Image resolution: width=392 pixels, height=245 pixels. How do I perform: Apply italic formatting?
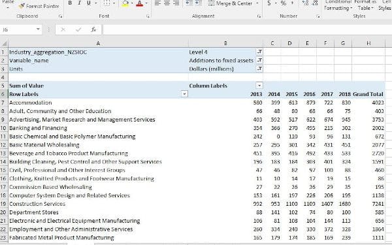tap(79, 3)
